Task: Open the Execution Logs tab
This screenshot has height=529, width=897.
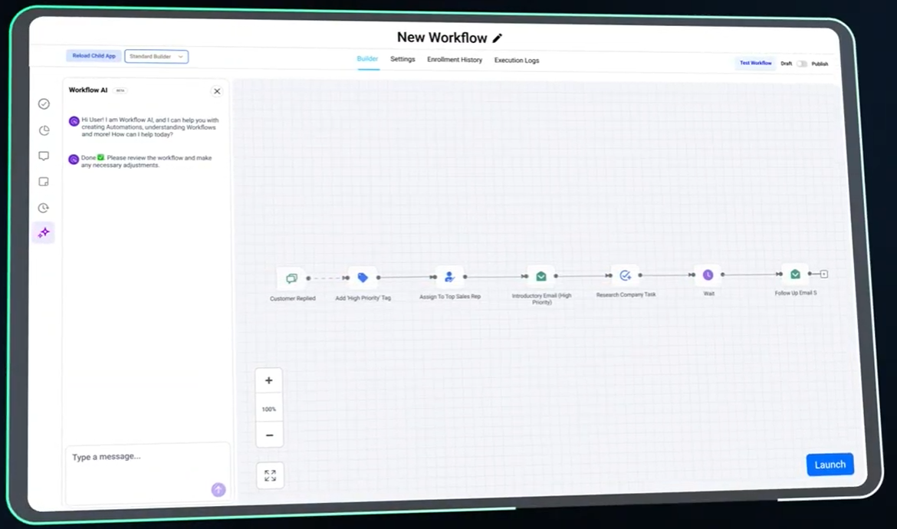Action: click(x=516, y=60)
